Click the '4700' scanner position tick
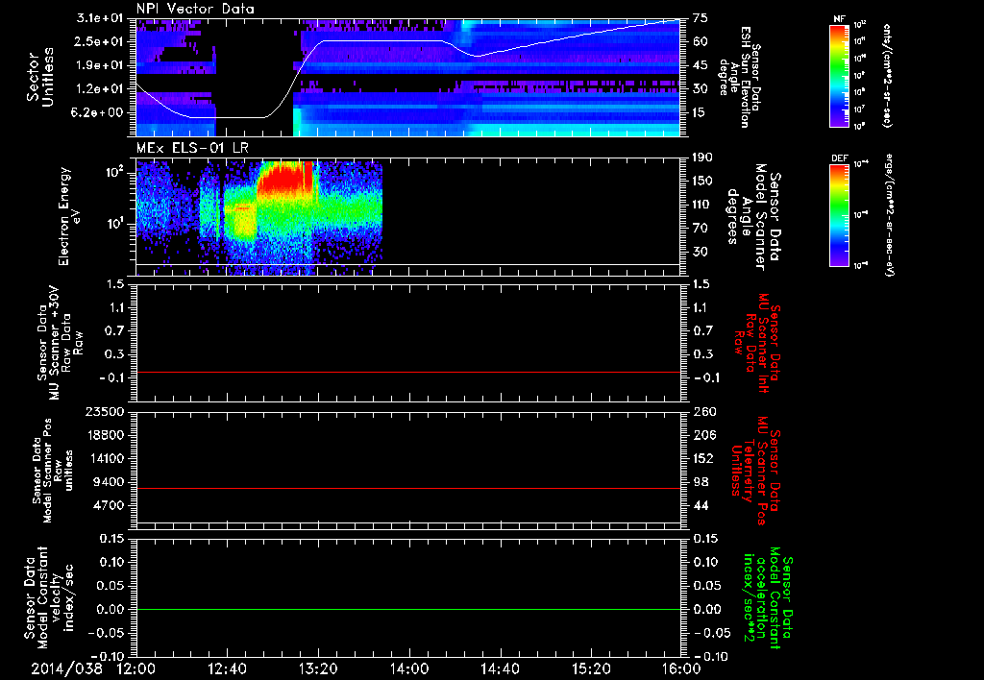The width and height of the screenshot is (984, 680). click(108, 505)
